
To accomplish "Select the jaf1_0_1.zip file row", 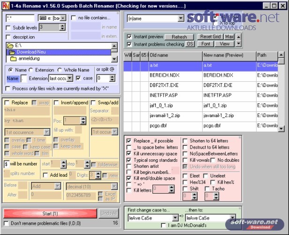I will tap(201, 106).
